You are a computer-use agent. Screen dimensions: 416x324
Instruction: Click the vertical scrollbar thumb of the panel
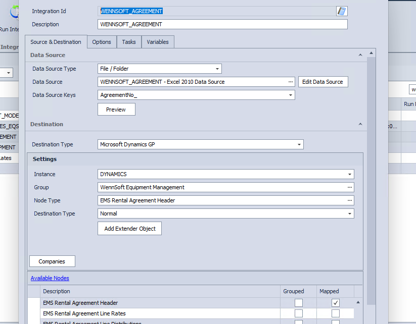point(371,181)
